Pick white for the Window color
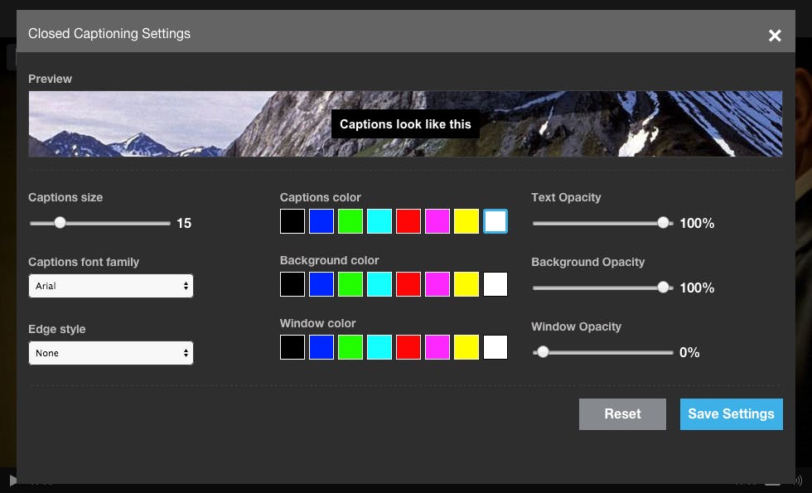 click(x=495, y=347)
